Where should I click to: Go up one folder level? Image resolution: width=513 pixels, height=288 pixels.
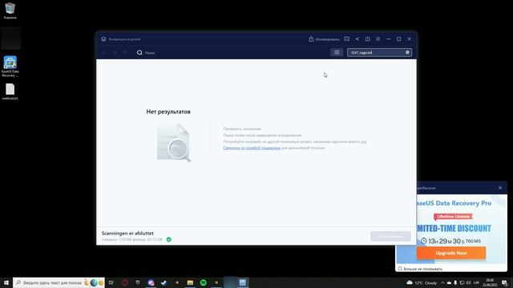[125, 53]
